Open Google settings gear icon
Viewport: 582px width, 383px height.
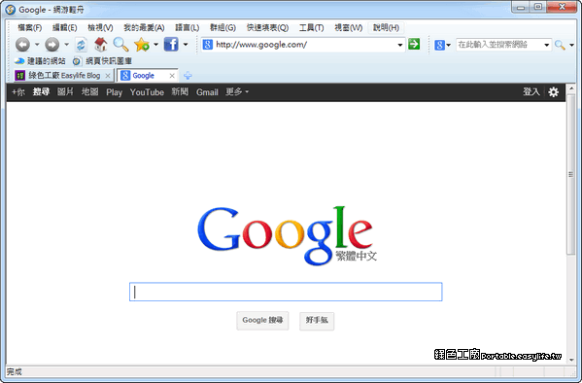(554, 92)
